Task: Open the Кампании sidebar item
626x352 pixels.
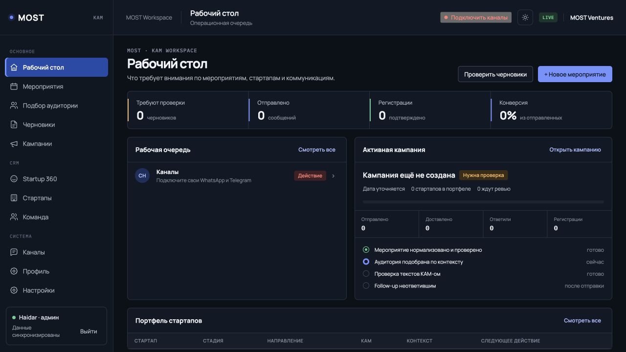Action: point(57,144)
